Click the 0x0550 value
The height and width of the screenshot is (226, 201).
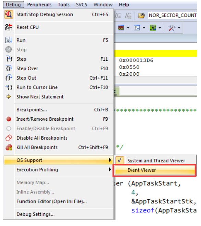[x=129, y=67]
